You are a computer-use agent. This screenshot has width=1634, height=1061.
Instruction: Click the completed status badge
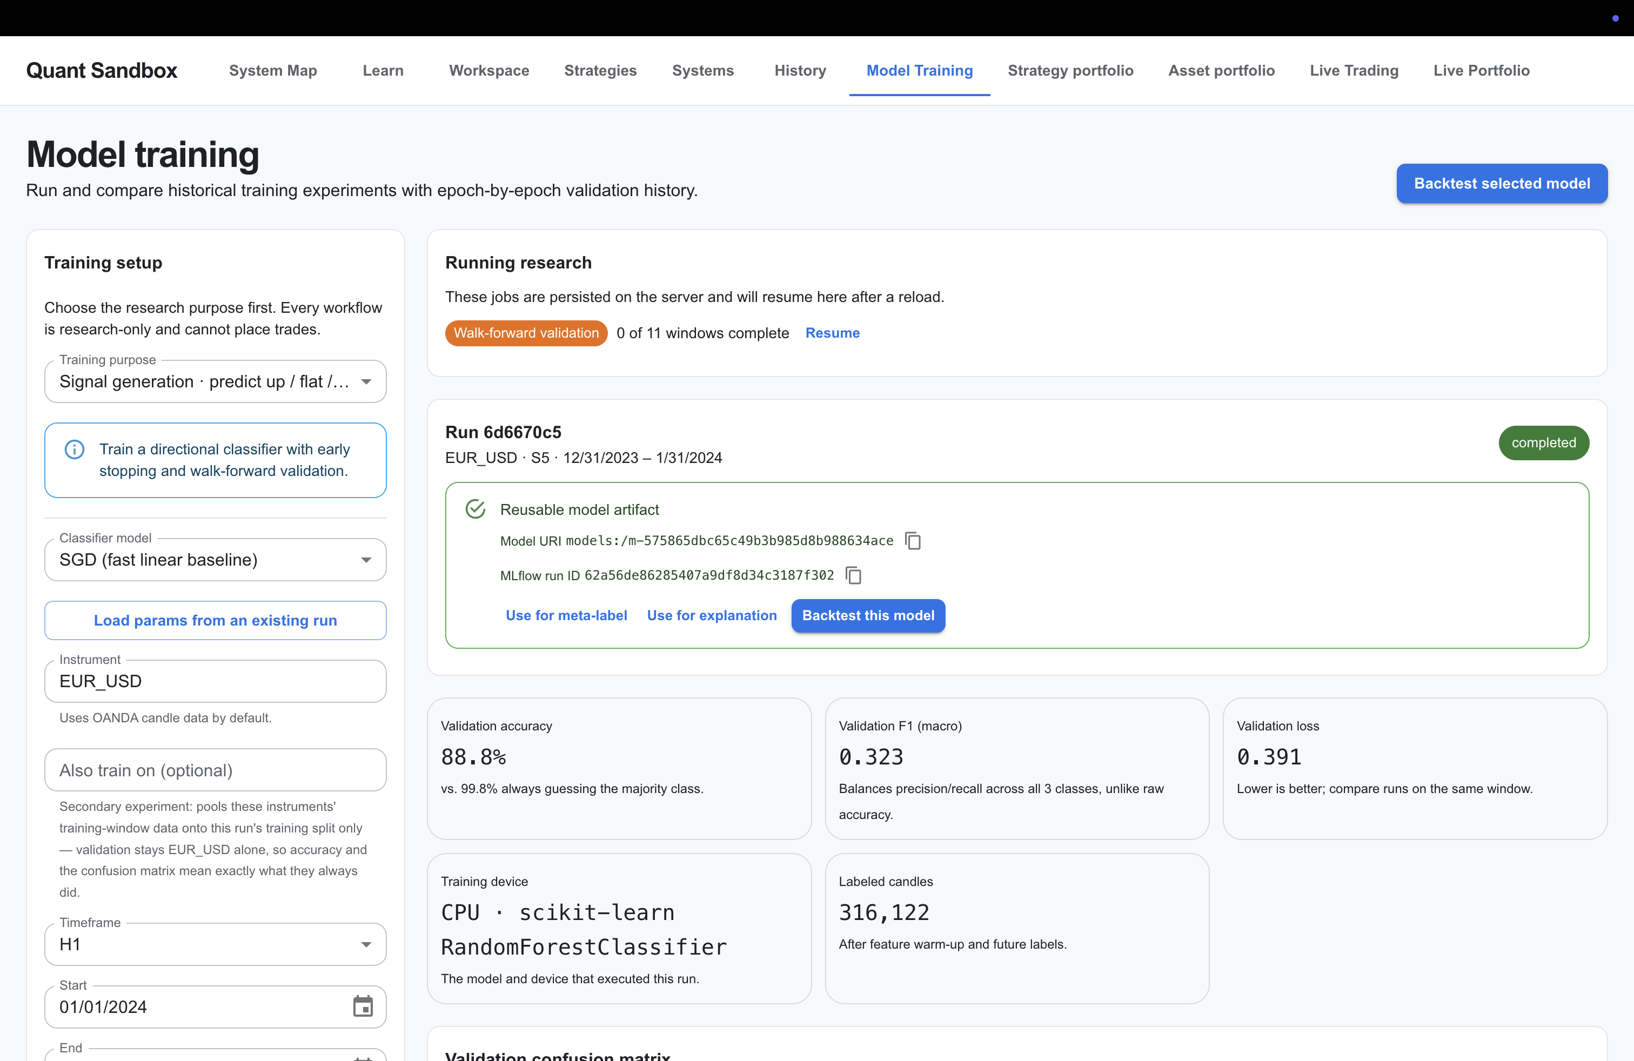pyautogui.click(x=1543, y=442)
